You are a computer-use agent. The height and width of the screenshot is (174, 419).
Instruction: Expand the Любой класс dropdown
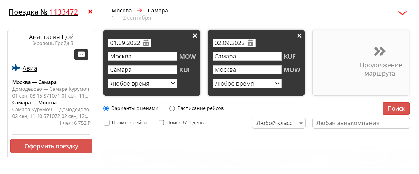tap(279, 123)
